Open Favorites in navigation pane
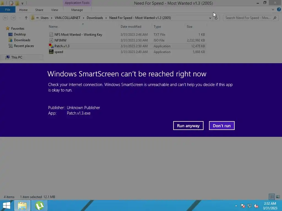This screenshot has width=282, height=211. click(18, 28)
